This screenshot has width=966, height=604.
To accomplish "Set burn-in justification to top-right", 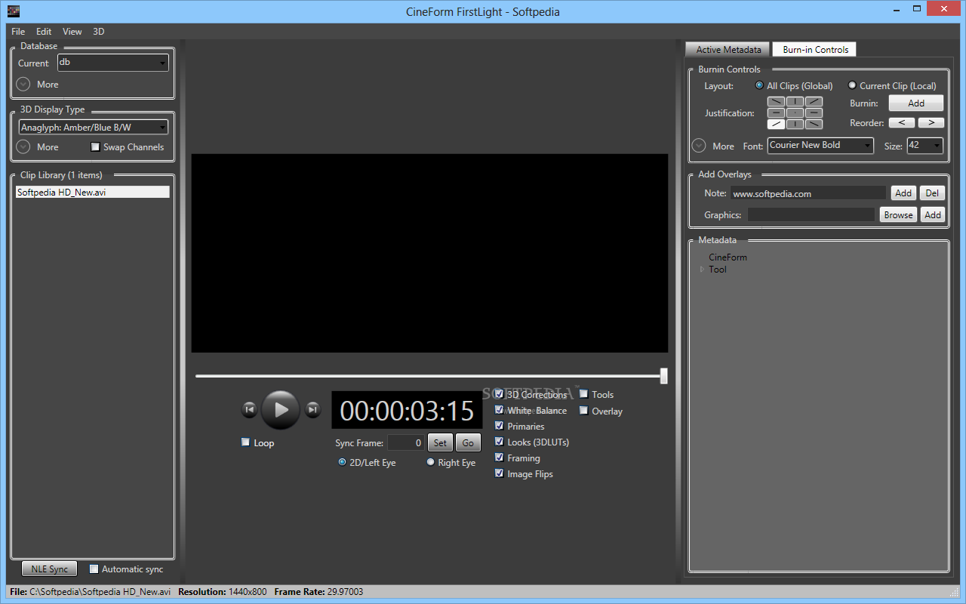I will click(x=814, y=101).
